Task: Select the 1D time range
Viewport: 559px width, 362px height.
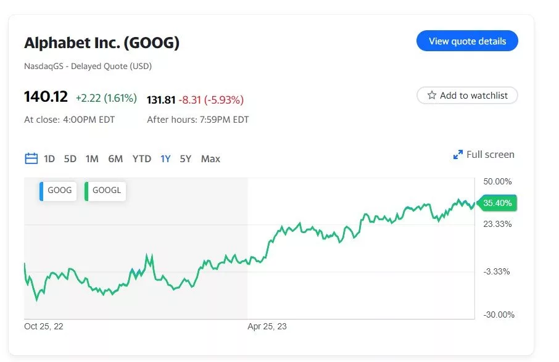Action: tap(49, 159)
